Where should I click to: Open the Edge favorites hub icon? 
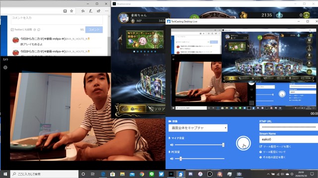[x=83, y=11]
